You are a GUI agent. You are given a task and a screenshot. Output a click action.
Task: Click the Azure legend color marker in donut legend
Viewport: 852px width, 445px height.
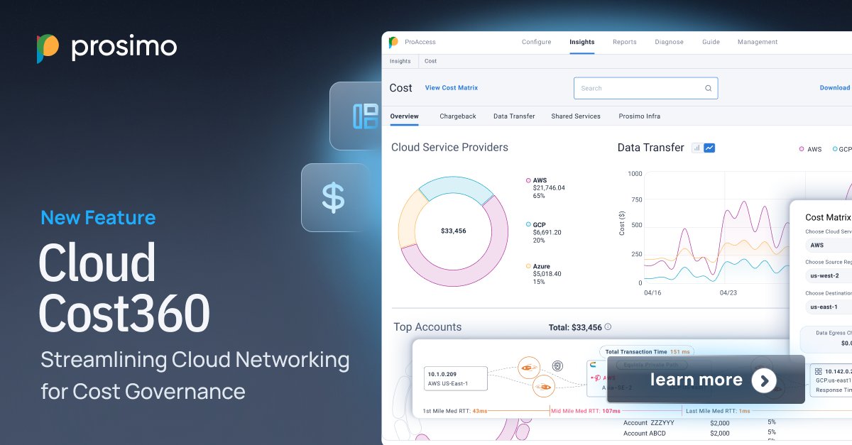[x=528, y=266]
